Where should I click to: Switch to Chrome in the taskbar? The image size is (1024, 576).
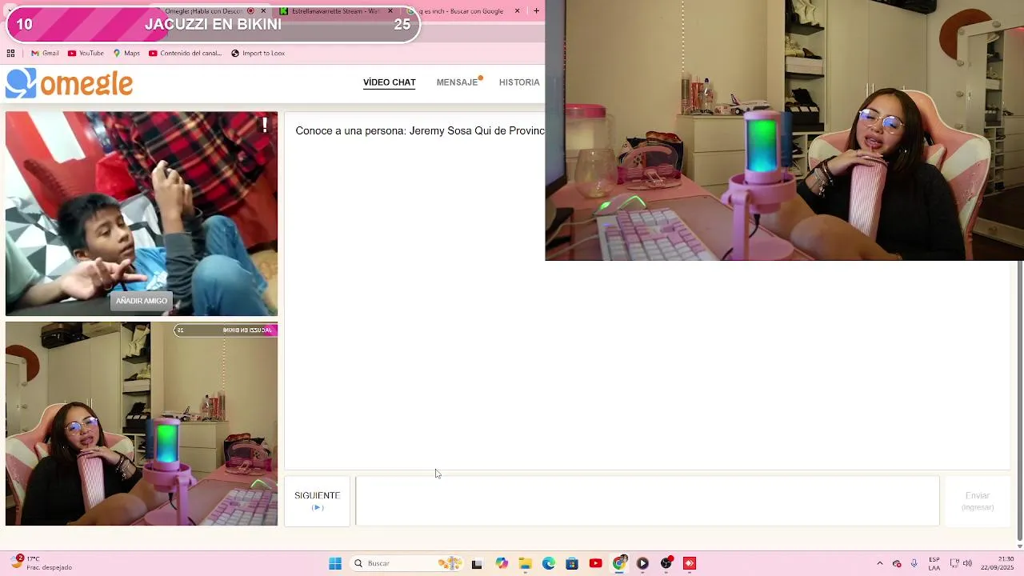click(x=619, y=563)
